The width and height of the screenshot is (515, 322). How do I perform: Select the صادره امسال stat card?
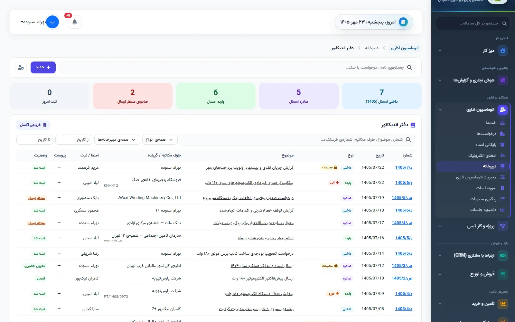pos(299,96)
